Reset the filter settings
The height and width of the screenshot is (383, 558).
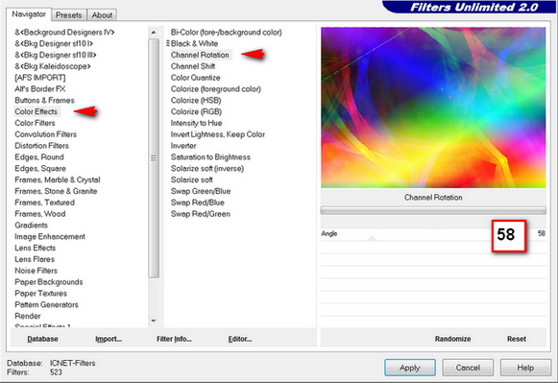pyautogui.click(x=517, y=339)
